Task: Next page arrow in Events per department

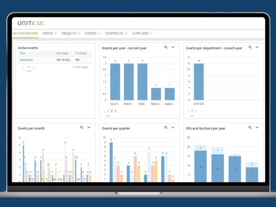Action: click(x=196, y=111)
